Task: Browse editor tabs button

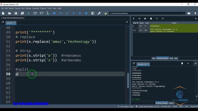Action: click(x=3, y=22)
